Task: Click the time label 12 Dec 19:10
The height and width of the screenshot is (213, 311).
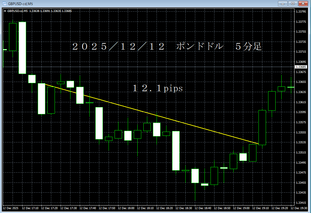Action: 261,208
